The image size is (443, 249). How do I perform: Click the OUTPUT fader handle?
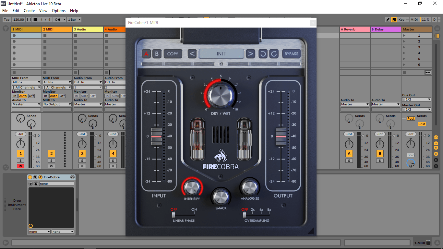click(281, 136)
